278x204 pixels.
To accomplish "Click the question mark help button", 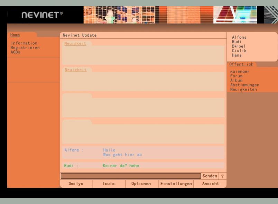I will tap(223, 176).
